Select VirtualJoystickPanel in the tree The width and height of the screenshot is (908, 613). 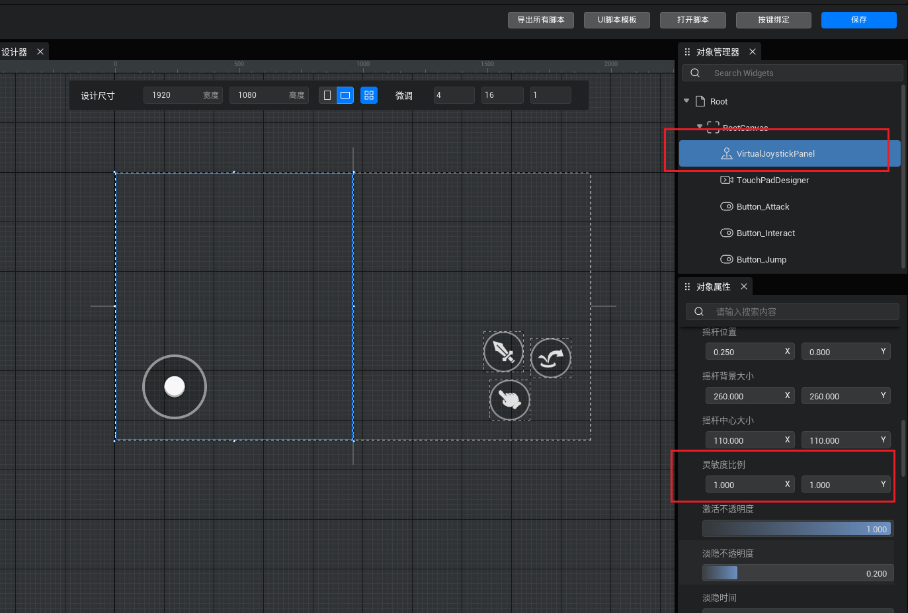click(790, 153)
